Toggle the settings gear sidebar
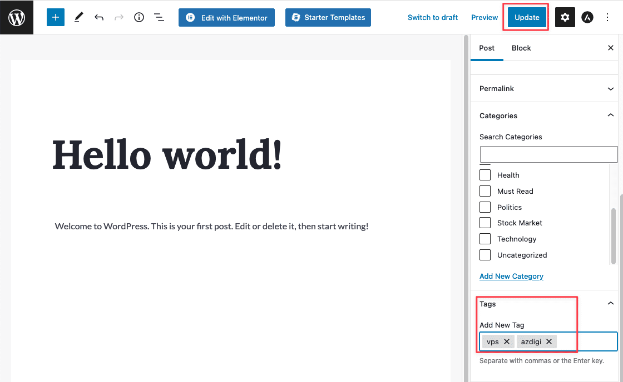This screenshot has height=382, width=623. (565, 17)
